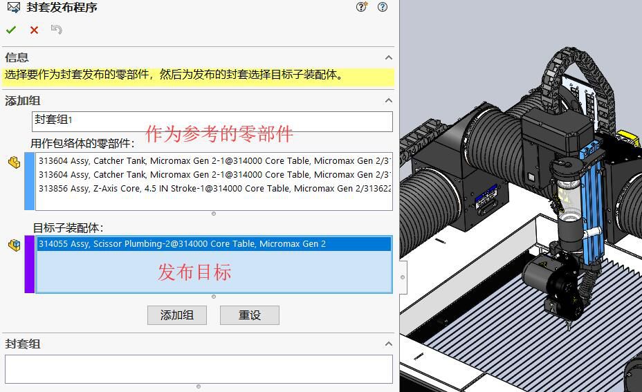Click the blue envelope components color bar
This screenshot has width=642, height=392.
30,181
